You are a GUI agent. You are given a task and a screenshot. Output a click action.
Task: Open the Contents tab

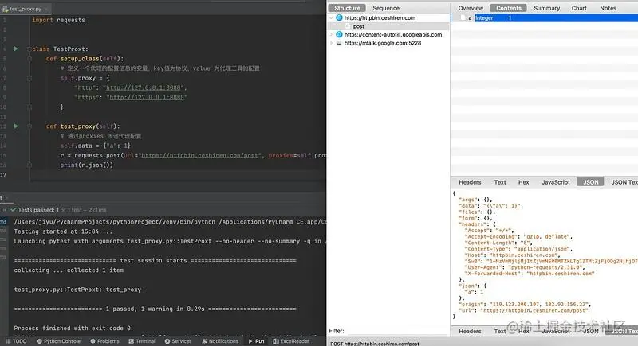tap(508, 8)
